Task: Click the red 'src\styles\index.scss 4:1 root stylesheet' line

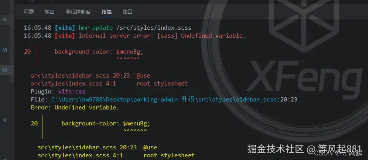Action: click(109, 84)
